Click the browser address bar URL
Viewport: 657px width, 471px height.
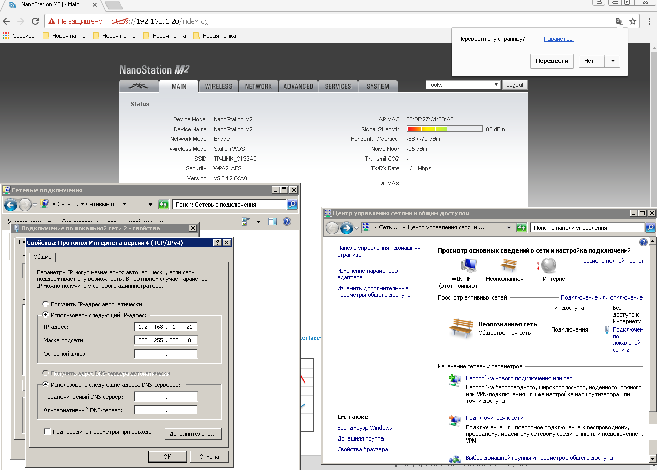pos(161,21)
